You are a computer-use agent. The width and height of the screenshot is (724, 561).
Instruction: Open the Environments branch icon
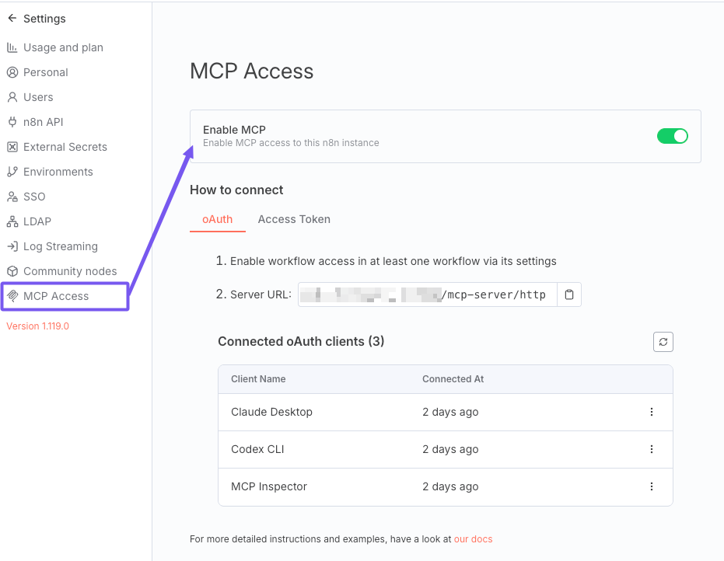(13, 172)
